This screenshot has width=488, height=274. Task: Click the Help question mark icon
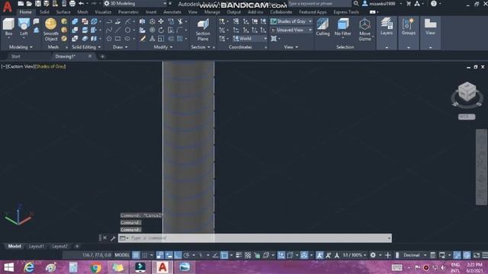click(434, 3)
